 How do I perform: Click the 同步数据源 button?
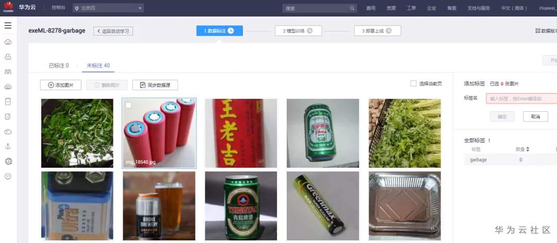click(x=155, y=85)
